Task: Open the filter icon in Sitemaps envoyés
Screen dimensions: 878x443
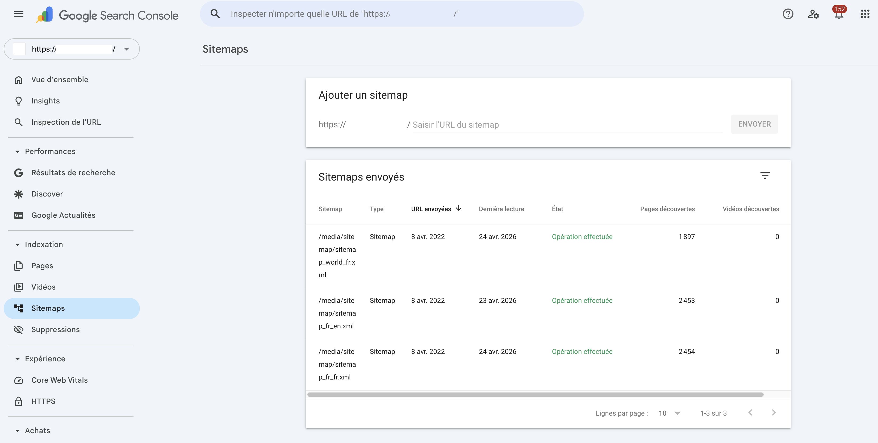Action: tap(766, 175)
